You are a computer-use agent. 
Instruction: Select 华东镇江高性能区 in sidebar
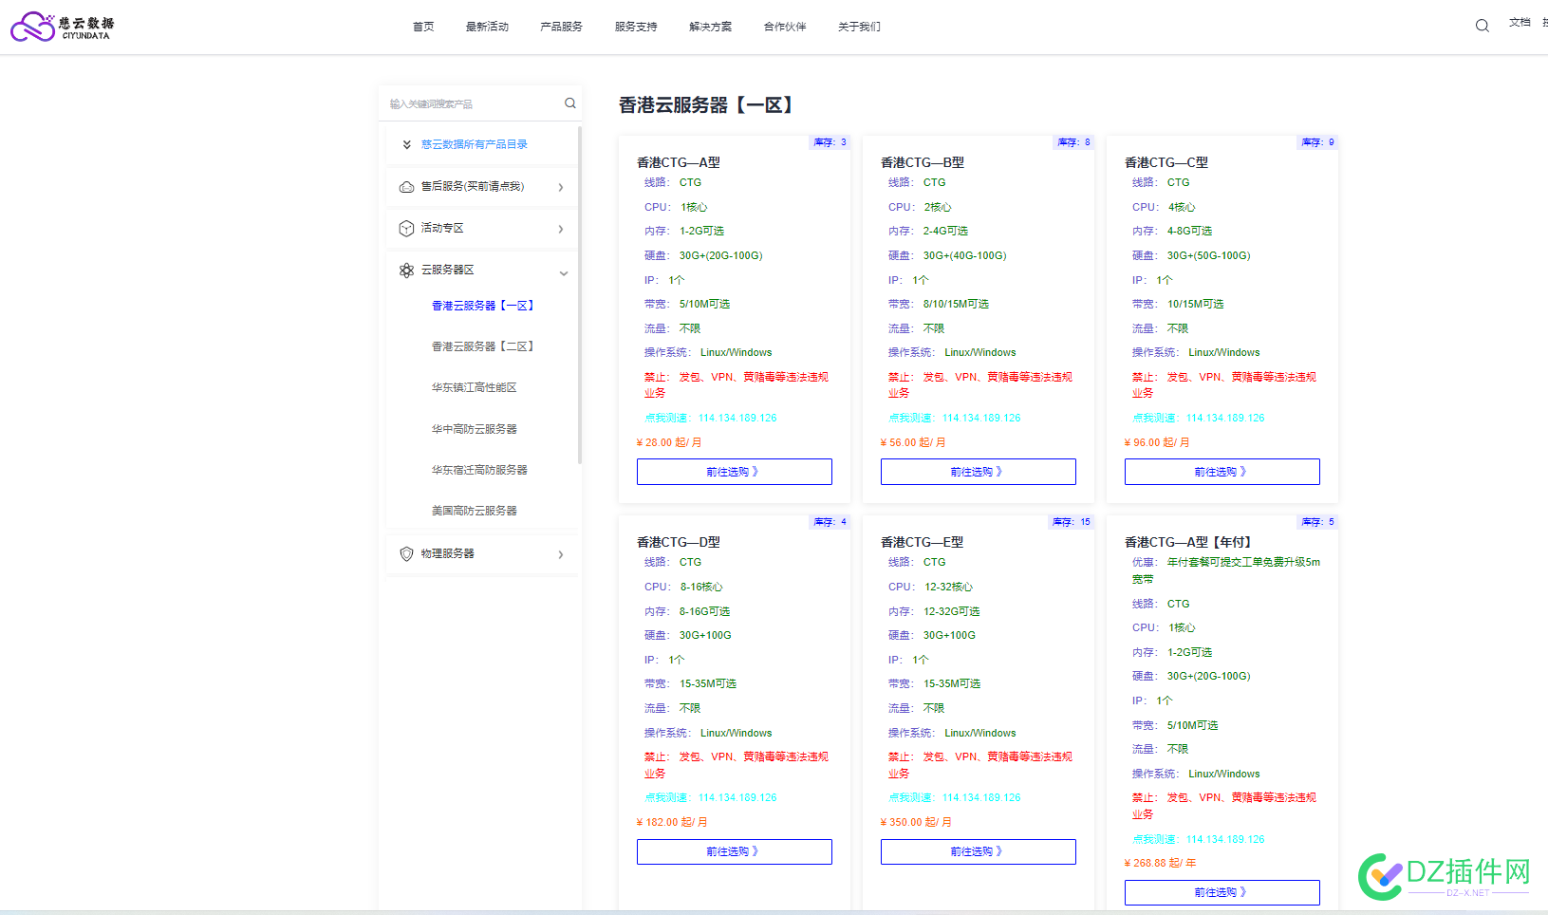point(475,387)
